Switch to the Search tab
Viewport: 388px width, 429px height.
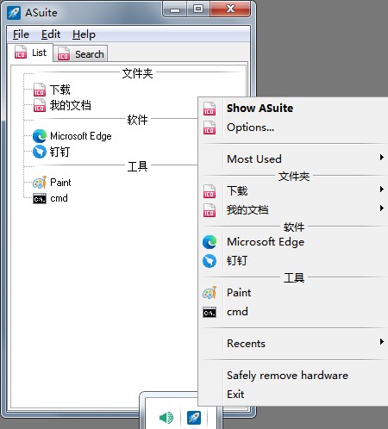click(x=81, y=54)
